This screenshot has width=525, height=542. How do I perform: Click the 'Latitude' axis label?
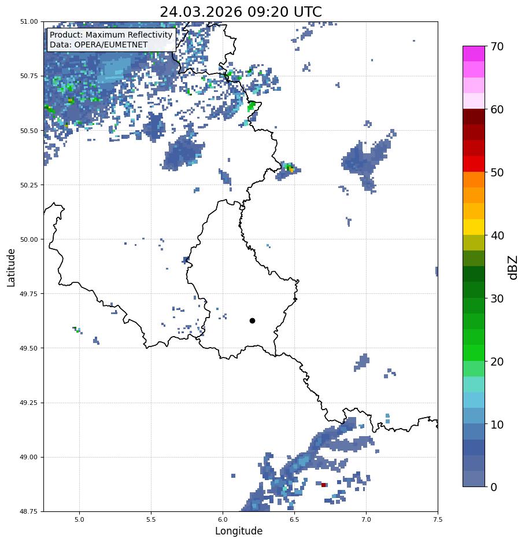11,268
